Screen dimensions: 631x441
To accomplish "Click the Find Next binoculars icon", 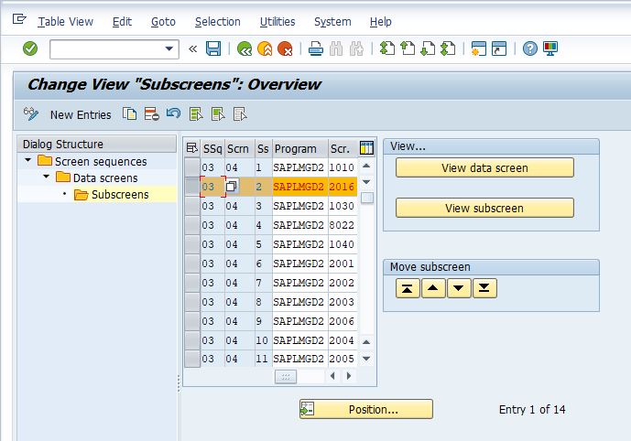I will point(356,48).
